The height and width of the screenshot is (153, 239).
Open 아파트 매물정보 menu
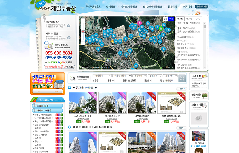pyautogui.click(x=129, y=7)
